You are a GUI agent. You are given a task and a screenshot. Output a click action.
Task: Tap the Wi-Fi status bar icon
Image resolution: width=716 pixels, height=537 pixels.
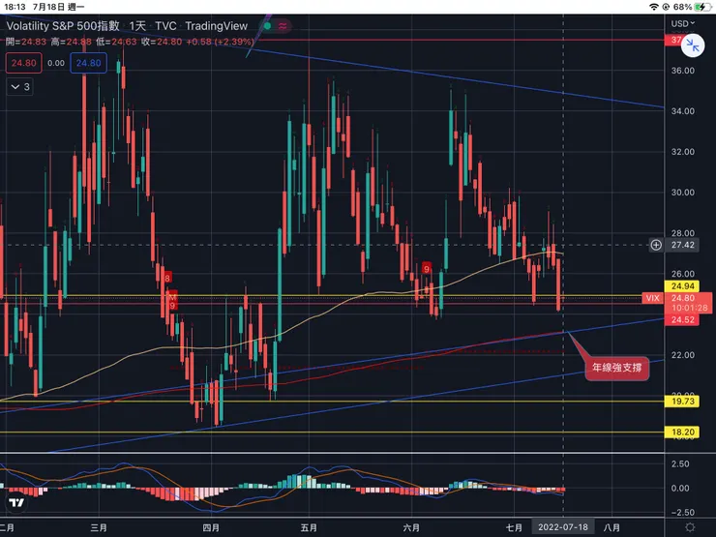tap(653, 7)
